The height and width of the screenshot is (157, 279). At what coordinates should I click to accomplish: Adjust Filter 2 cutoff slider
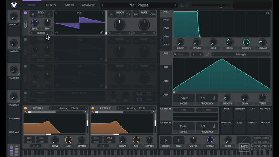[116, 134]
